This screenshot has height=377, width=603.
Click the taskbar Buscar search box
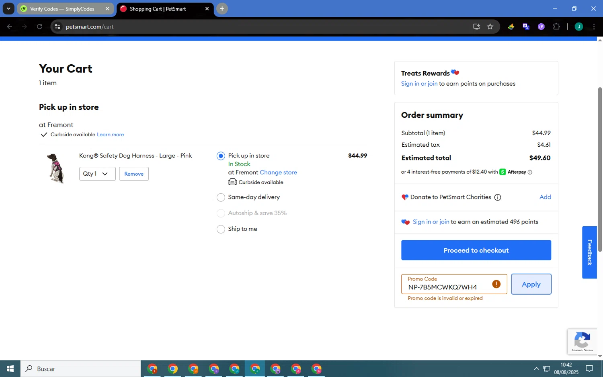(81, 369)
